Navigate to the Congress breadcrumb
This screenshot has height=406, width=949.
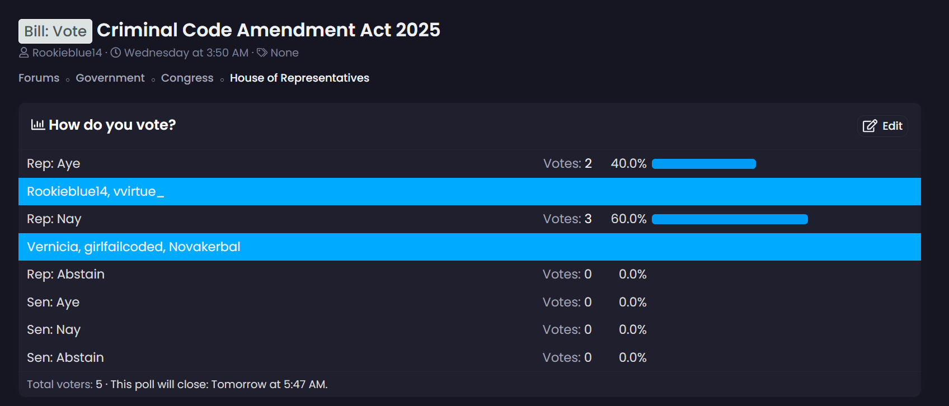coord(187,78)
